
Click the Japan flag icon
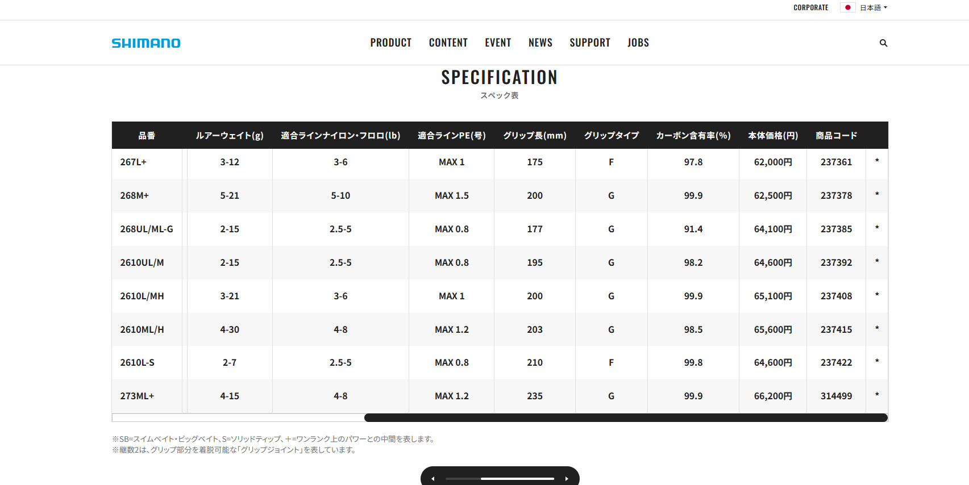click(x=847, y=7)
